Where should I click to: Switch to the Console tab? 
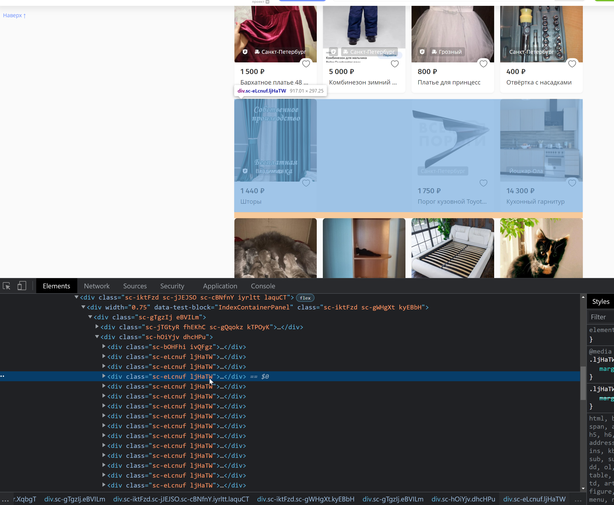point(263,286)
